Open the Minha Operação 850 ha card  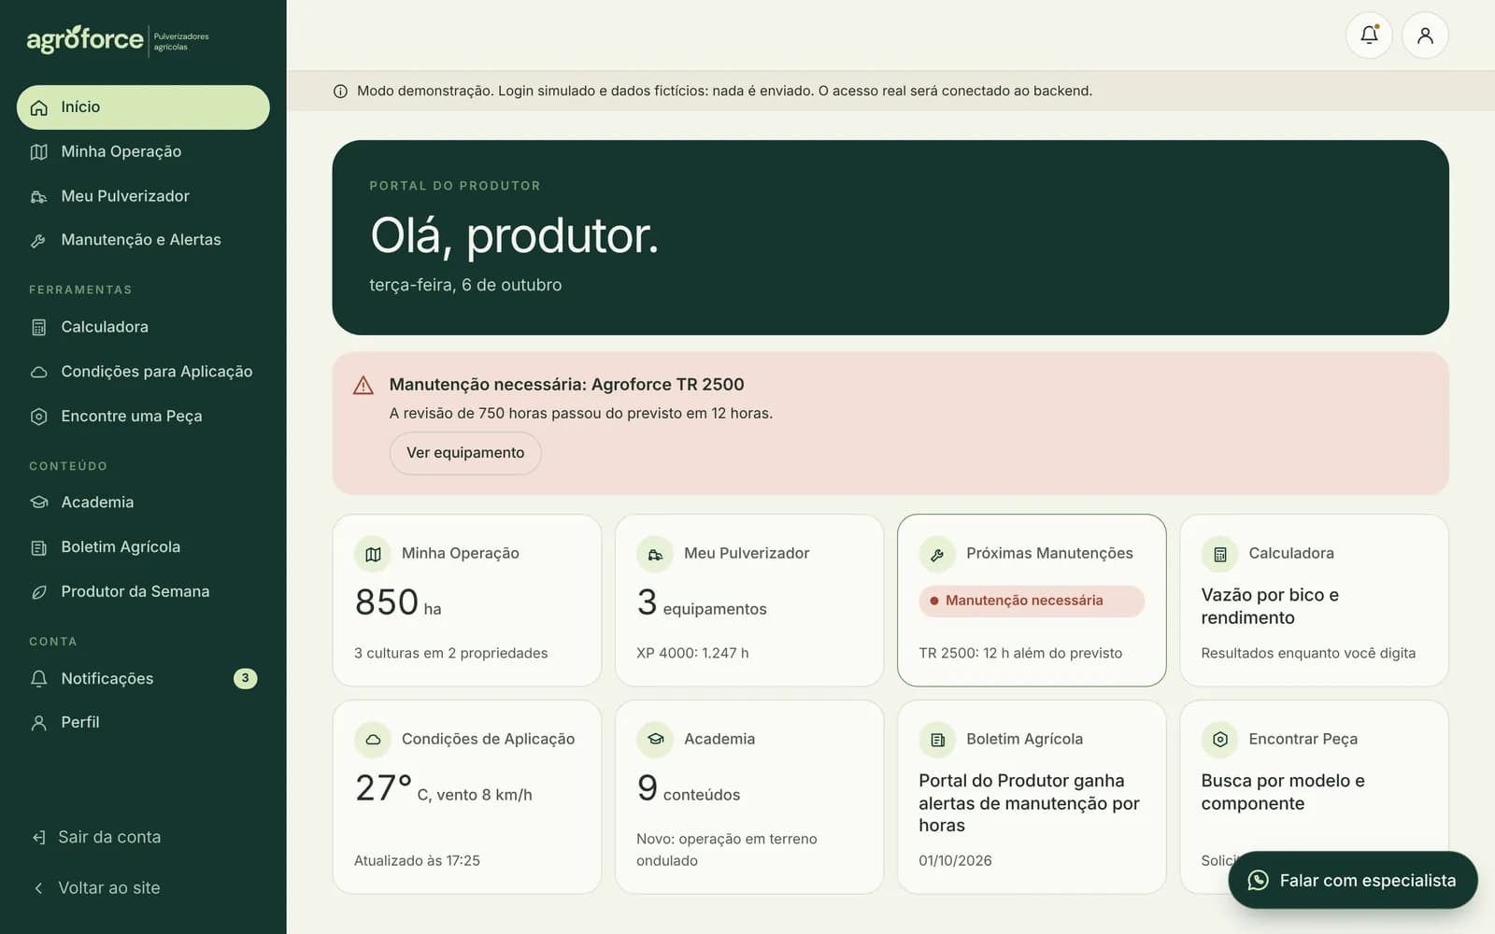tap(467, 601)
